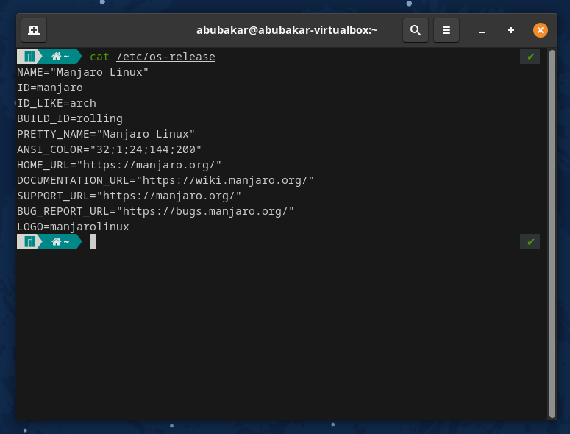Image resolution: width=570 pixels, height=434 pixels.
Task: Click the ANSI_COLOR line
Action: (109, 149)
